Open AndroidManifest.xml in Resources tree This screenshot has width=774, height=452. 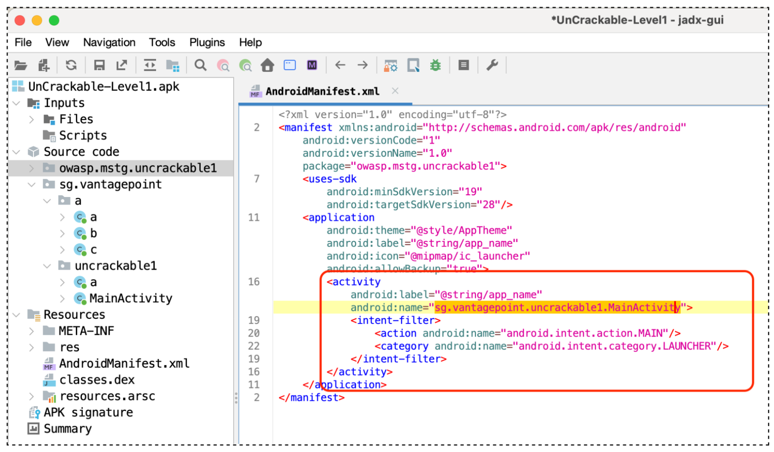124,364
